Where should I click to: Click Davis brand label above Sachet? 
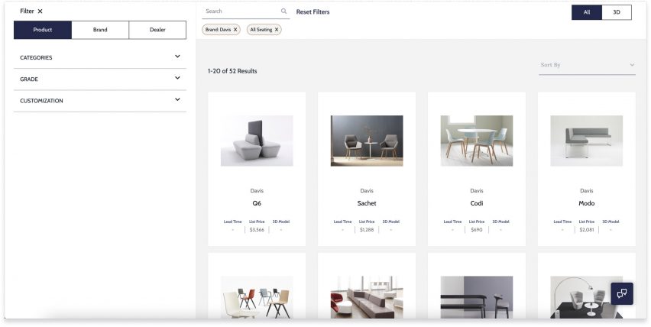[x=367, y=191]
